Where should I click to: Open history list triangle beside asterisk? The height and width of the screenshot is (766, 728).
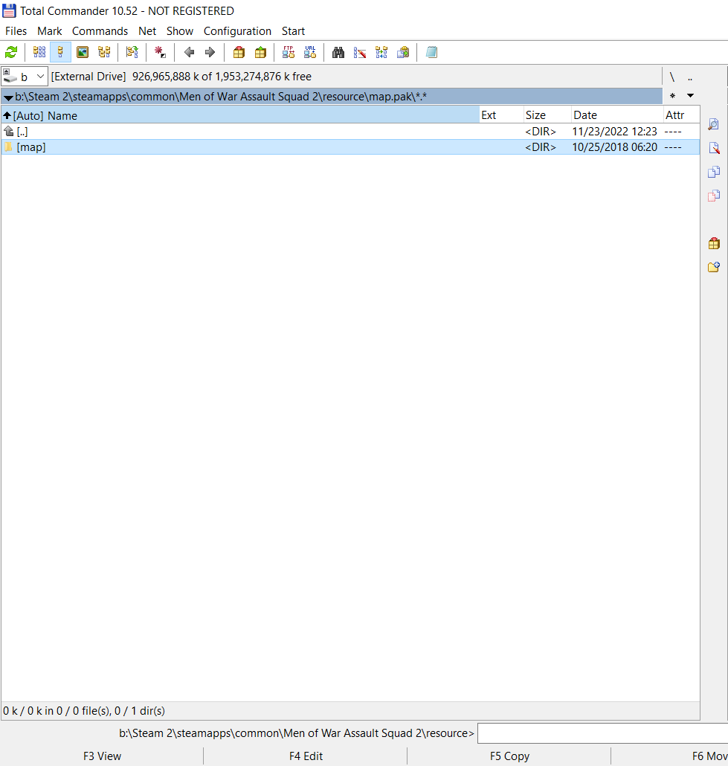click(x=690, y=96)
